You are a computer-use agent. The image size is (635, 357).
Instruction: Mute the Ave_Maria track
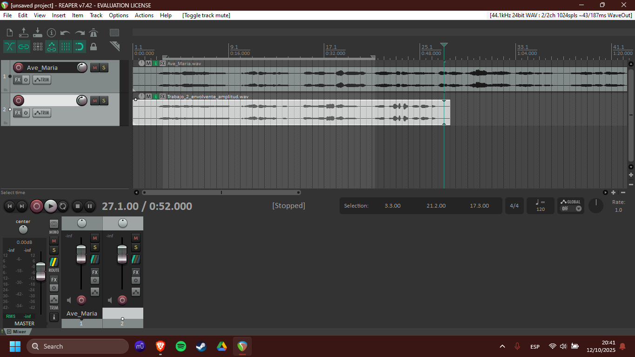[x=94, y=67]
